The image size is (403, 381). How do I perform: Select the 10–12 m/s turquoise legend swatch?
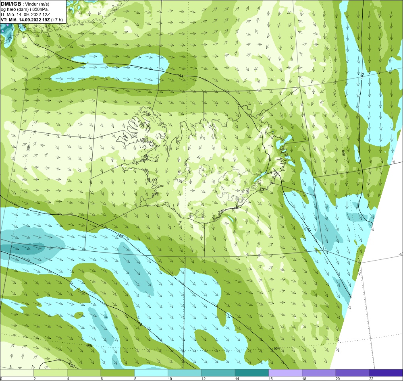pos(185,372)
